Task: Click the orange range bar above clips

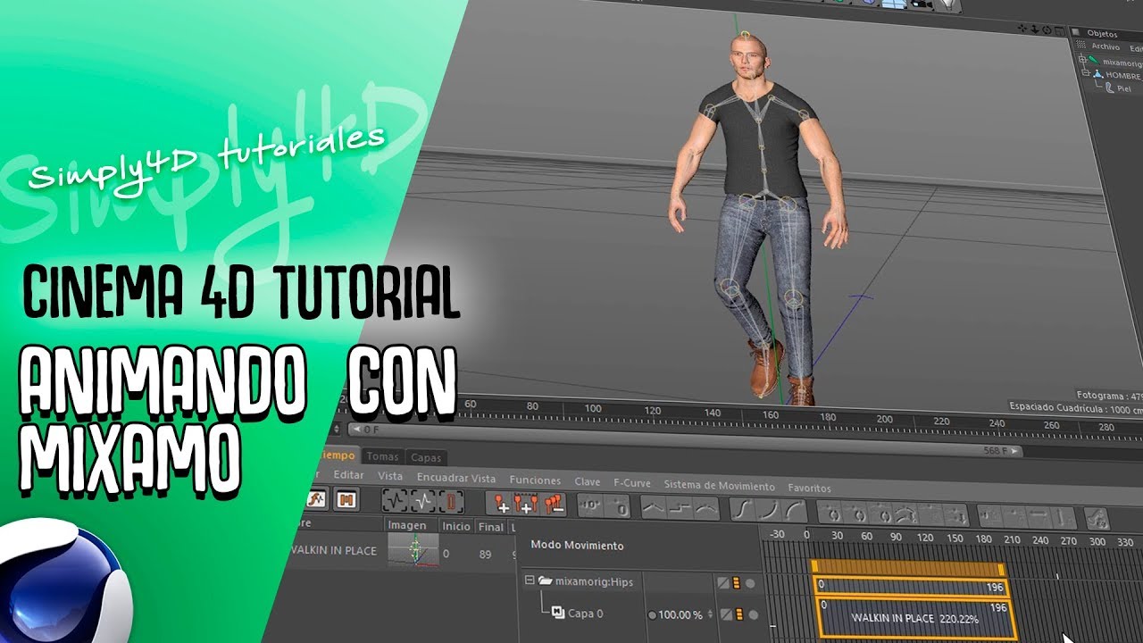Action: click(907, 568)
